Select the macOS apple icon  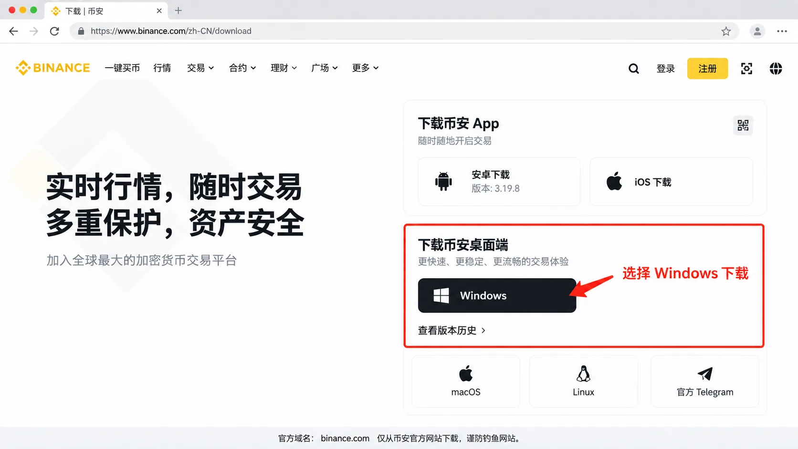click(x=466, y=374)
